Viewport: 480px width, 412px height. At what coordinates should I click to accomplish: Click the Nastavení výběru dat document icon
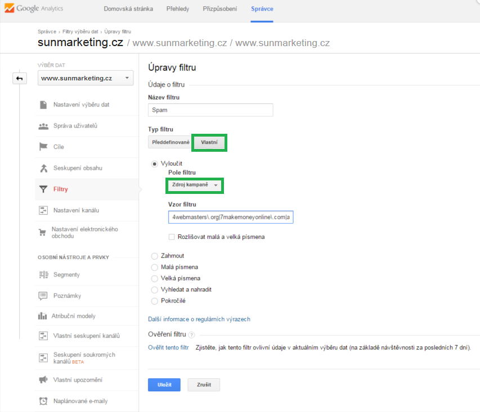[x=43, y=105]
